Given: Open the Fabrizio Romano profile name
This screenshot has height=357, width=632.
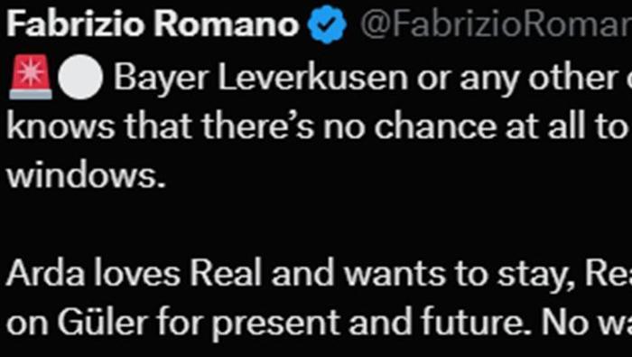Looking at the screenshot, I should tap(153, 24).
